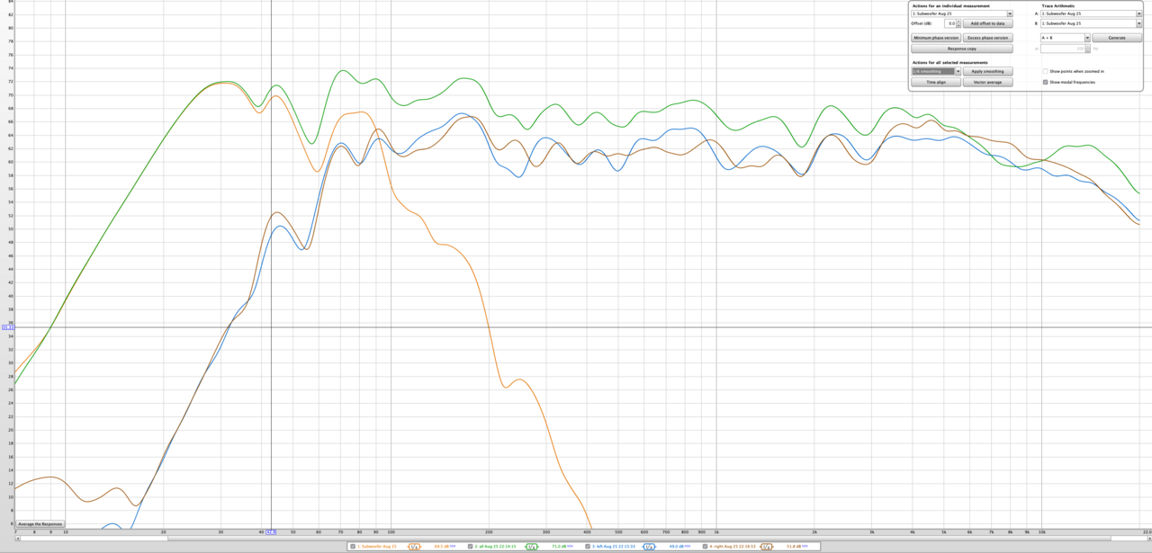
Task: Click the Time align button
Action: (x=936, y=82)
